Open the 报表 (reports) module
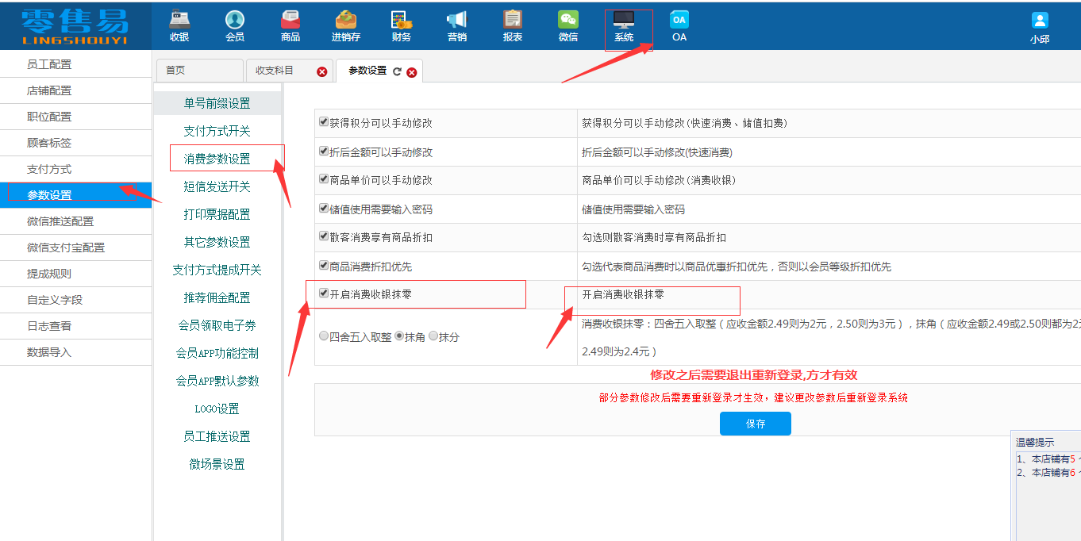 pyautogui.click(x=512, y=26)
